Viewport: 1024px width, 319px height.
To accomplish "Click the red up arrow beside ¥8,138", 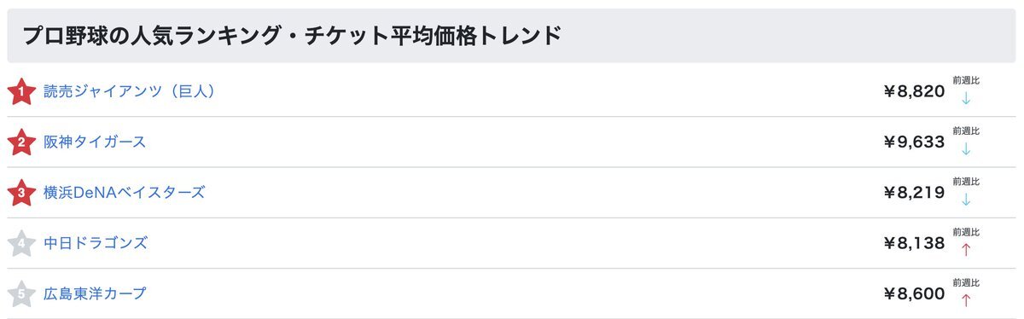I will pos(966,249).
